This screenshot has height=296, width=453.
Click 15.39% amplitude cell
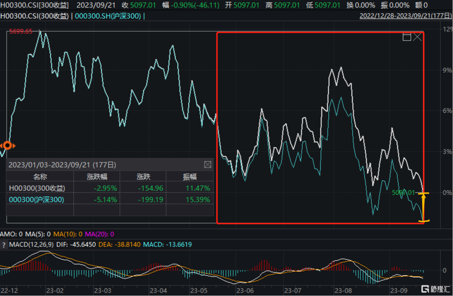point(198,200)
